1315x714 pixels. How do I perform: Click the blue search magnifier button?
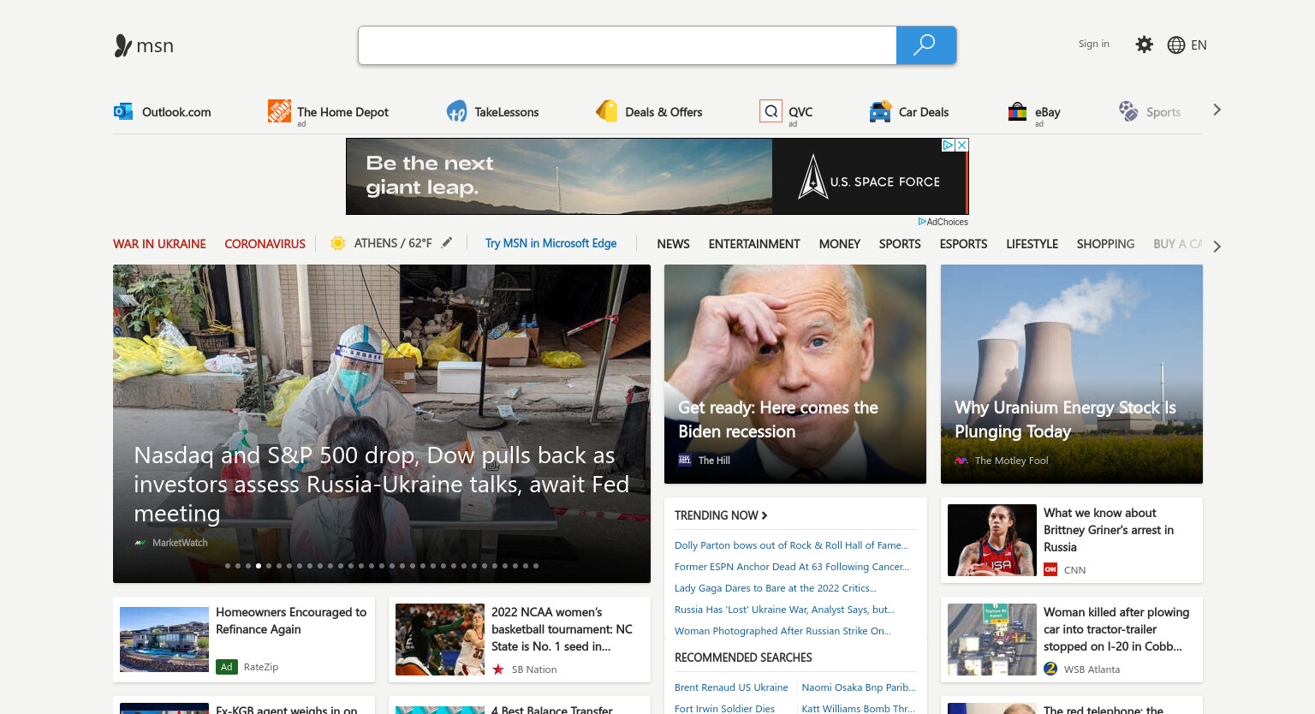[x=925, y=45]
